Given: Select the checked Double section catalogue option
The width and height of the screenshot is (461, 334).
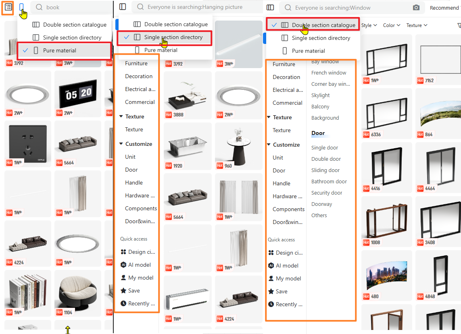Looking at the screenshot, I should (x=323, y=25).
